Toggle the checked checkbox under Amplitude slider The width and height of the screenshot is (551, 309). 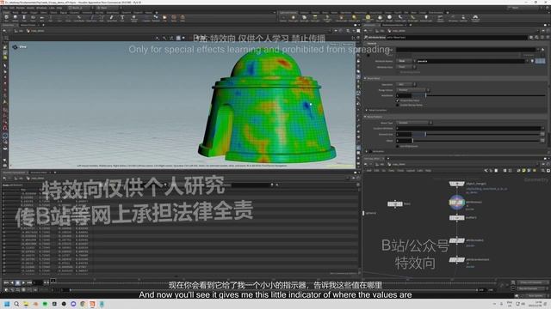tap(398, 100)
